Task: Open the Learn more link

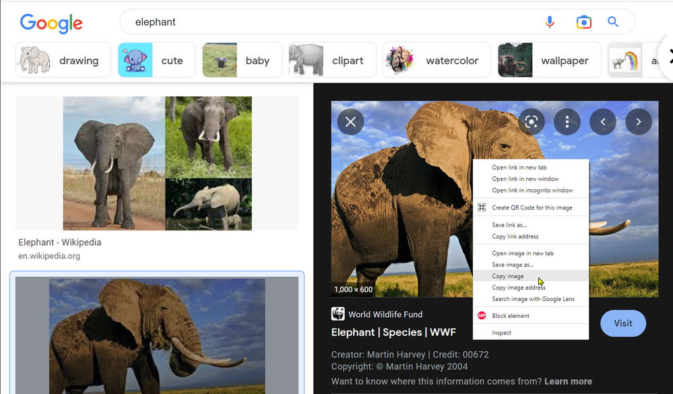Action: point(568,381)
